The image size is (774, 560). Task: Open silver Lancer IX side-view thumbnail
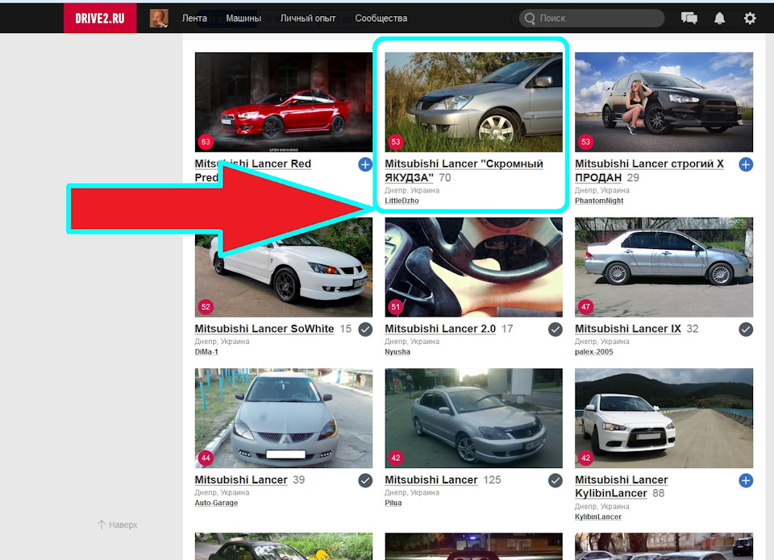point(664,267)
